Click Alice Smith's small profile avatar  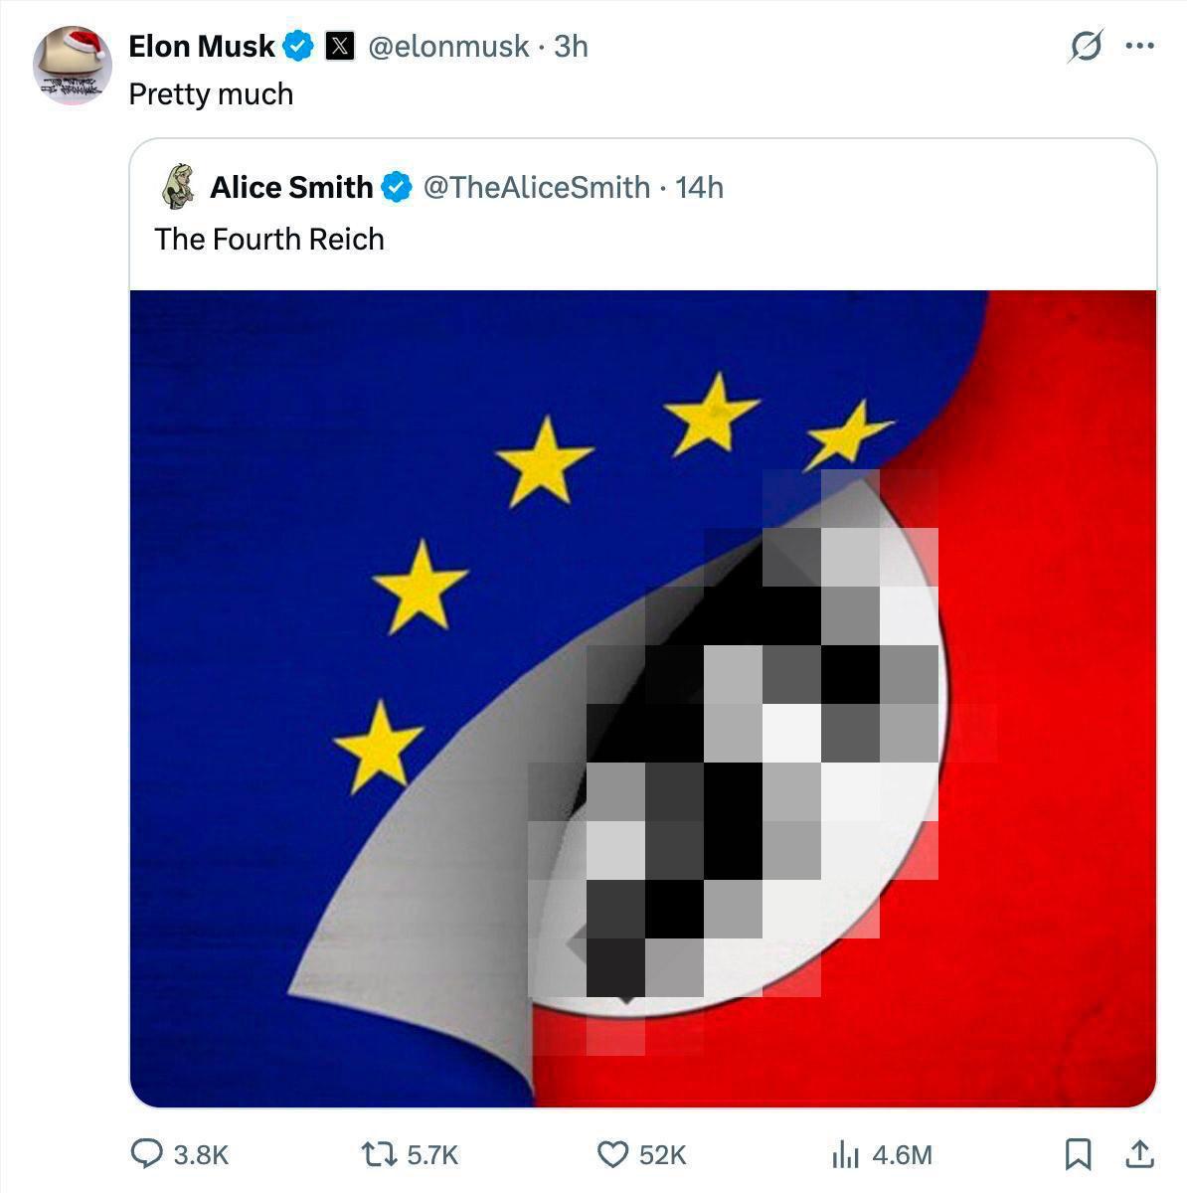(x=177, y=187)
